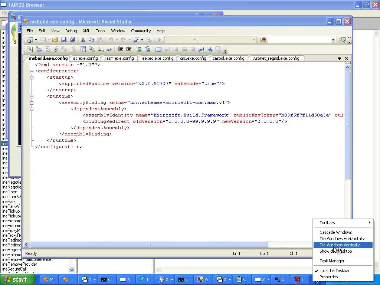
Task: Switch to the caspol.exe.config tab
Action: [x=228, y=58]
